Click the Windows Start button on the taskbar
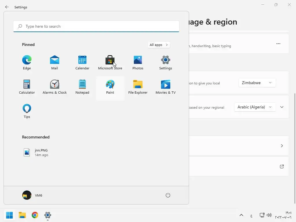The width and height of the screenshot is (296, 222). click(x=10, y=215)
